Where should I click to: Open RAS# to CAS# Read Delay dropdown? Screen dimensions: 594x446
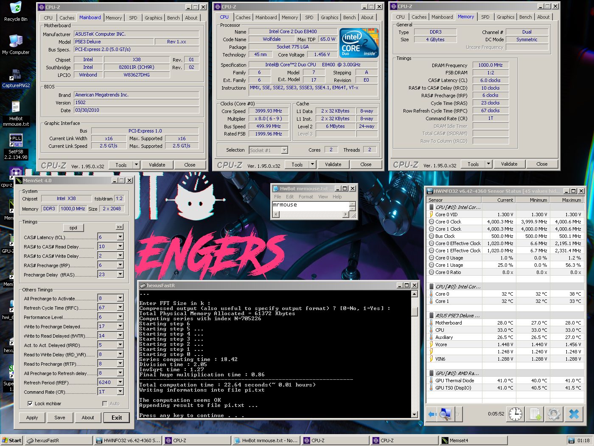(x=120, y=246)
